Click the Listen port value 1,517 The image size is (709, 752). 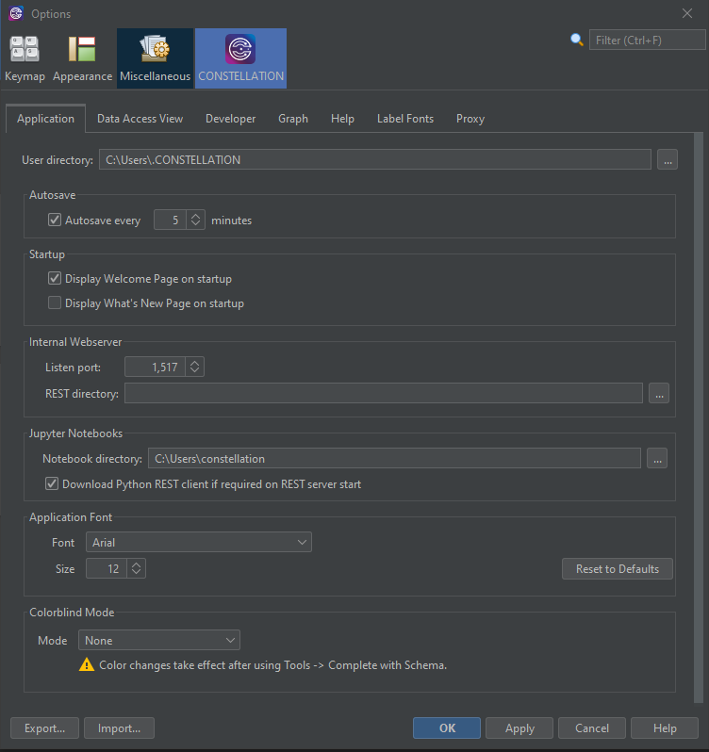point(155,367)
